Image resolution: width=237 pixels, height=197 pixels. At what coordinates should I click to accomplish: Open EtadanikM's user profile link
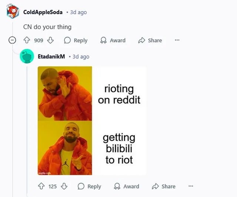(x=51, y=56)
